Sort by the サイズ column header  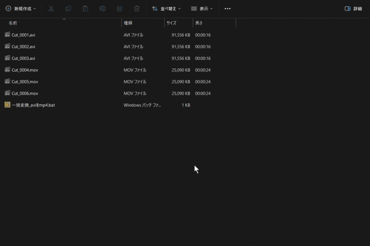coord(171,23)
